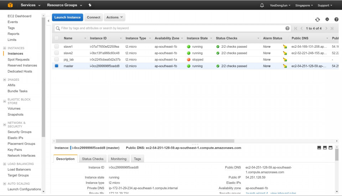Collapse the NETWORK & SECURITY section
The height and width of the screenshot is (196, 342).
(5, 125)
